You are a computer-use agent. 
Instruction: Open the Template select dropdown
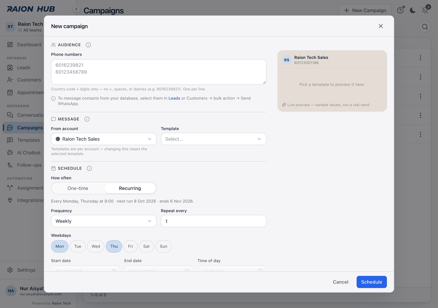[x=214, y=139]
